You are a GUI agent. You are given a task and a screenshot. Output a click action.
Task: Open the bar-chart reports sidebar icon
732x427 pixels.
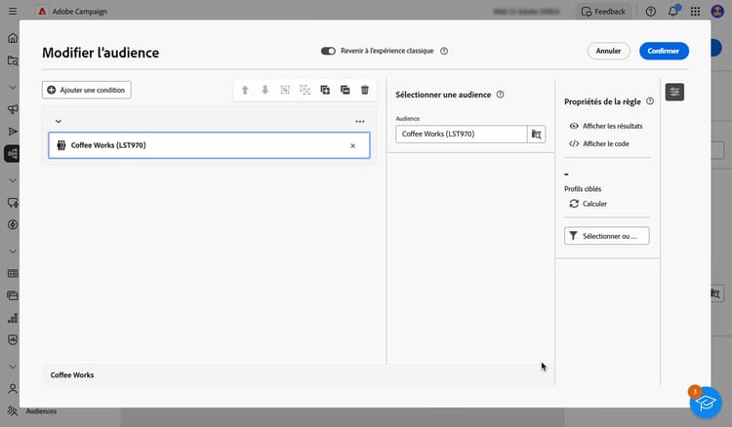tap(13, 319)
